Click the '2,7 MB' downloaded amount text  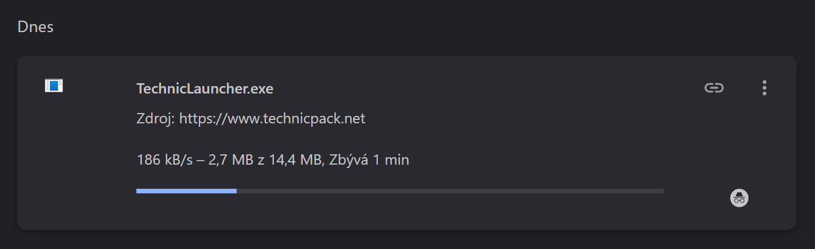[224, 160]
